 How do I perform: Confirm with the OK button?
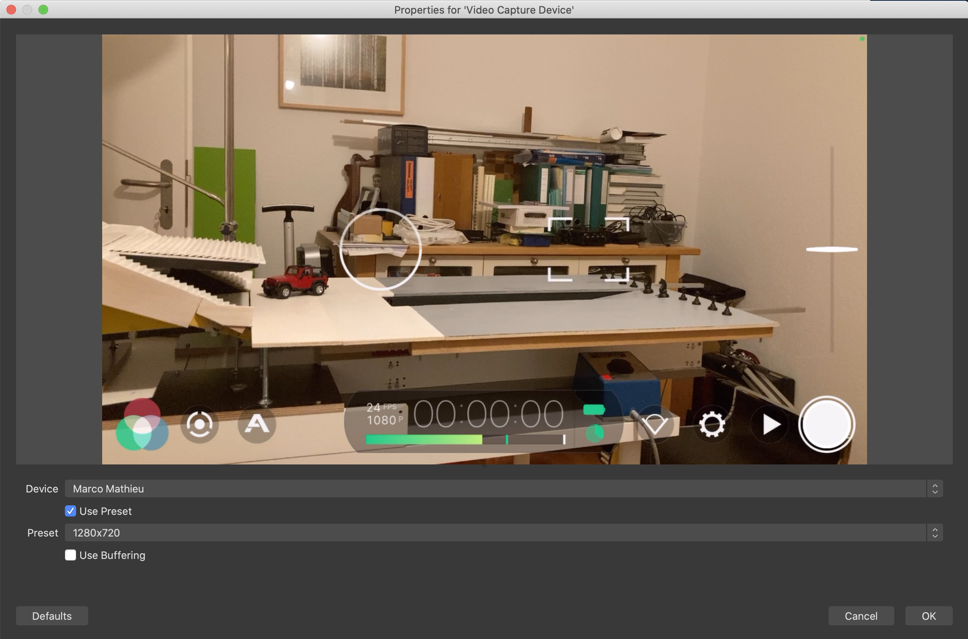pyautogui.click(x=928, y=616)
